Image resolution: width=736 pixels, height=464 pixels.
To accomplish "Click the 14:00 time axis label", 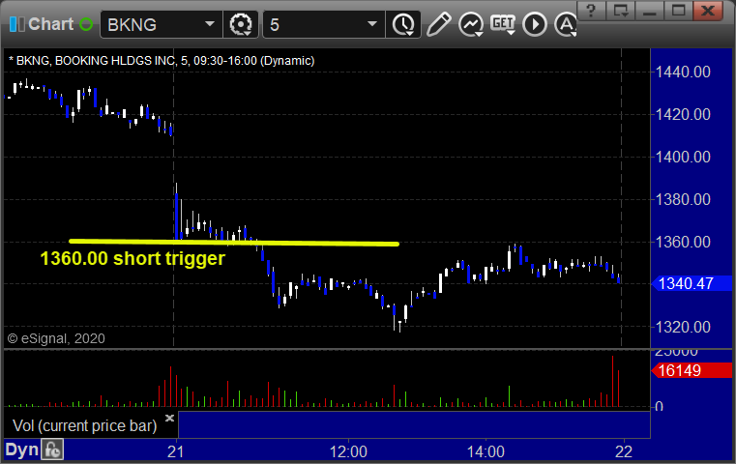I will pyautogui.click(x=486, y=451).
